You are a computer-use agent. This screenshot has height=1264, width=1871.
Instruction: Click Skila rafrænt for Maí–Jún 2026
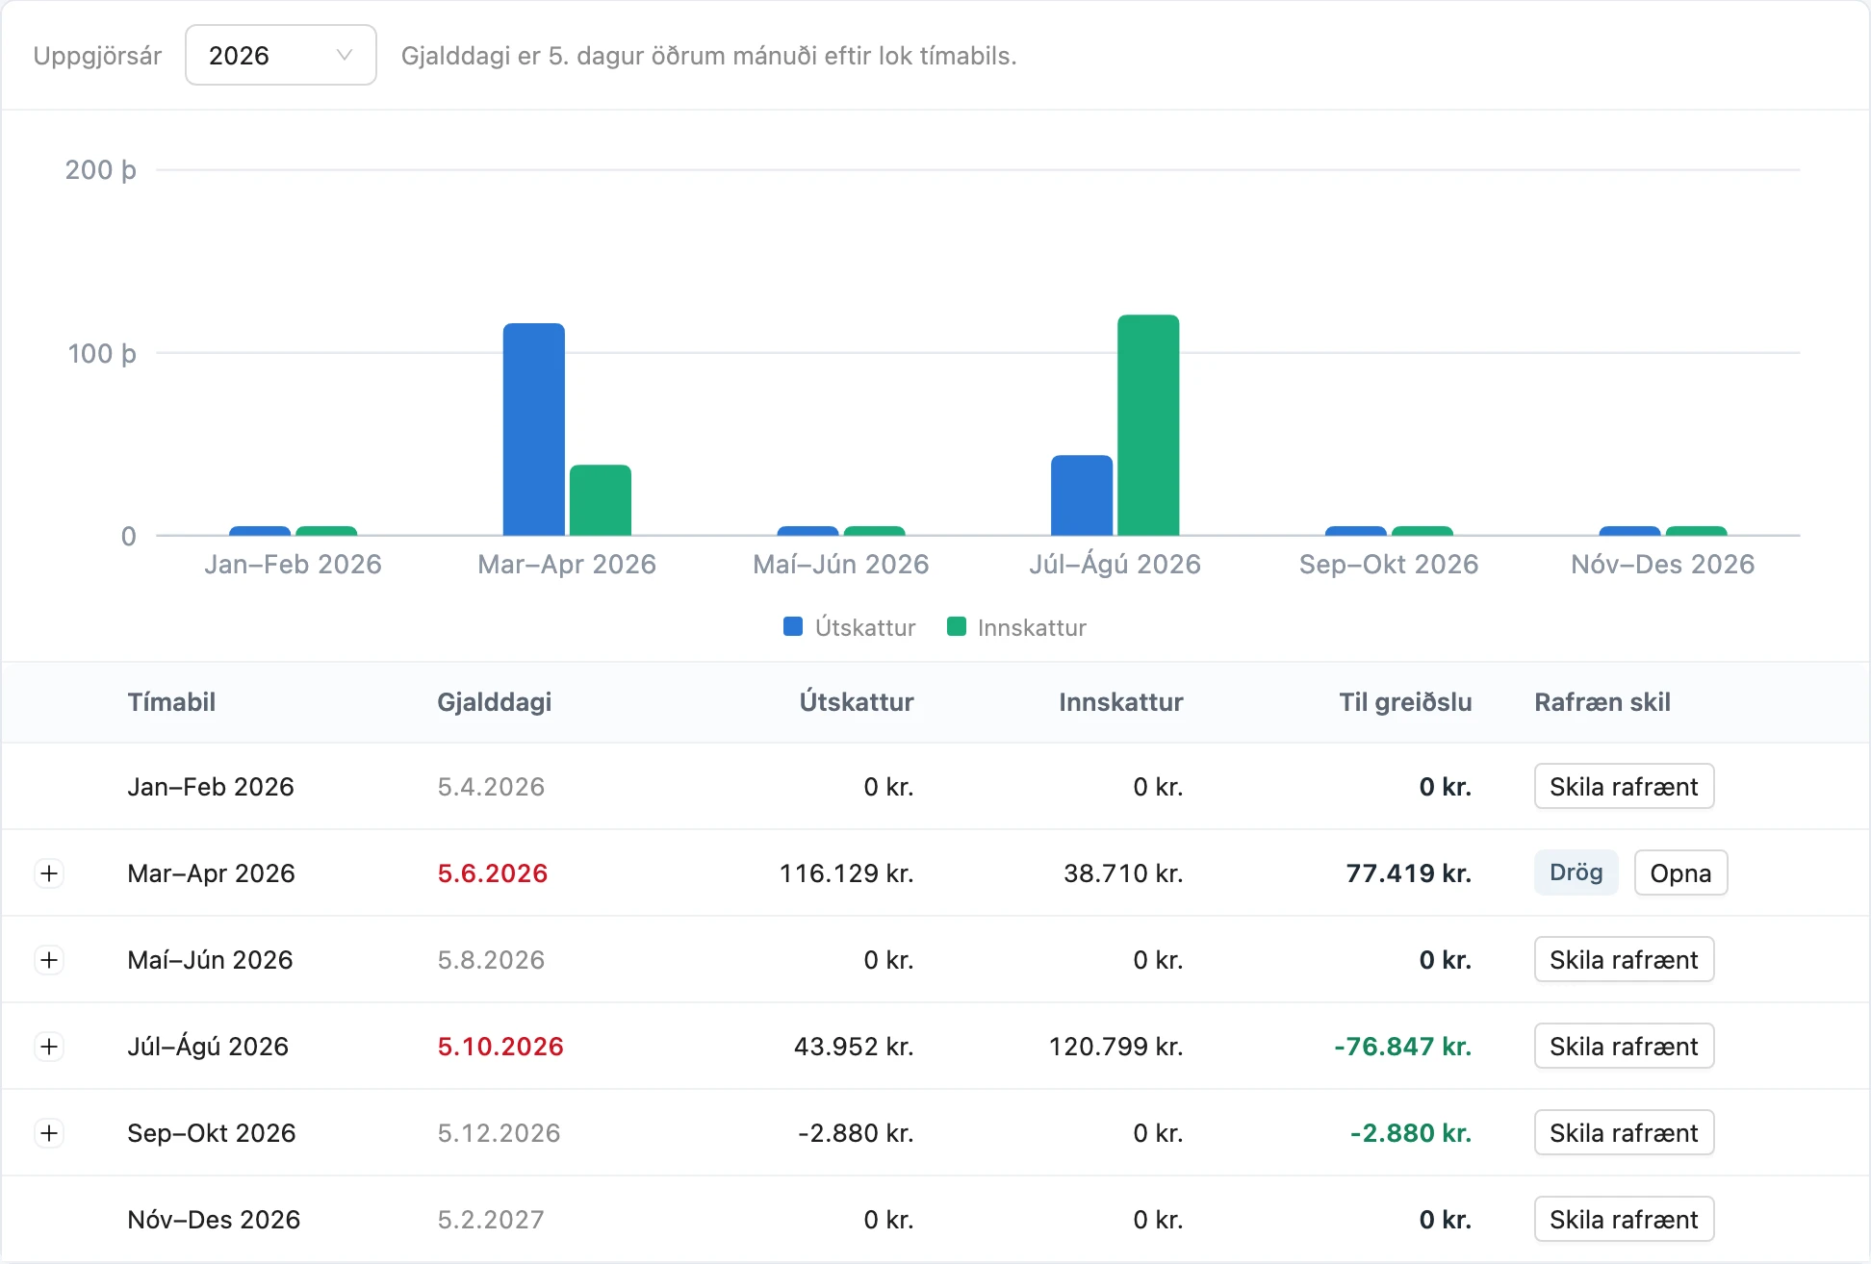[x=1624, y=960]
